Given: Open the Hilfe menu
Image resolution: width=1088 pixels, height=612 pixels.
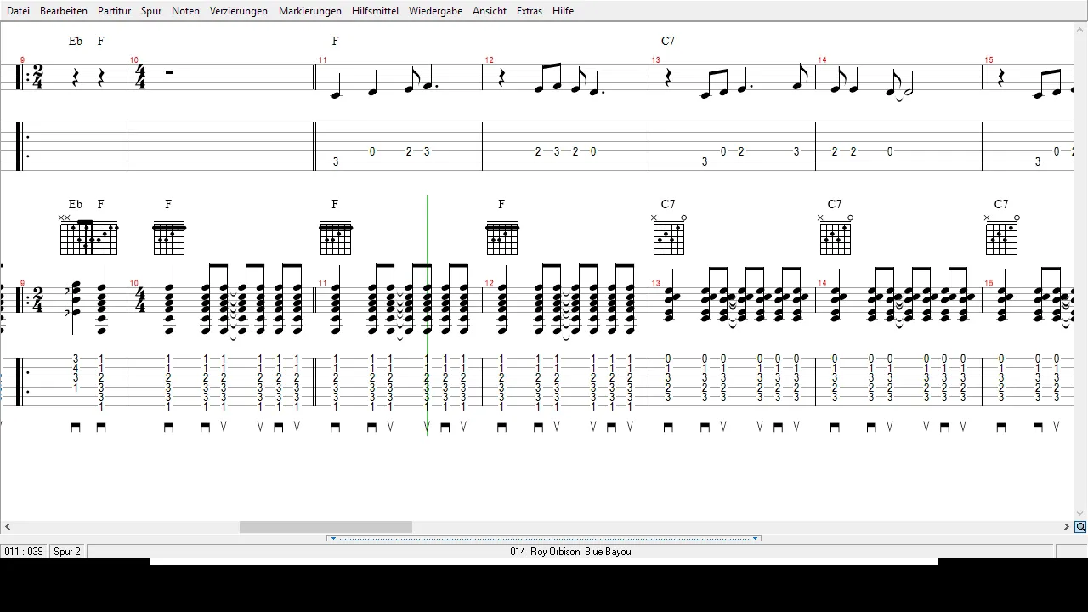Looking at the screenshot, I should click(x=563, y=11).
